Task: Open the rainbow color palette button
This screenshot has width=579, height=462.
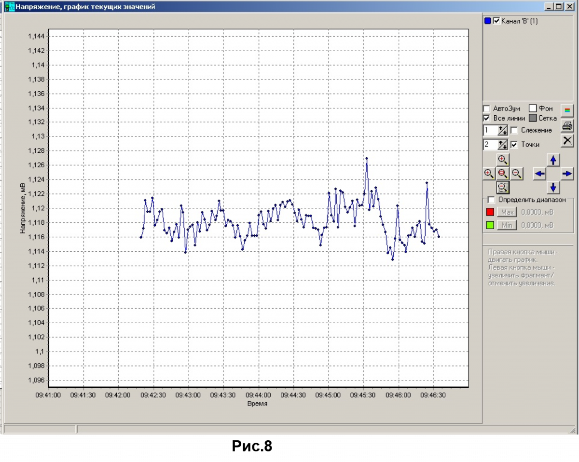Action: pos(567,110)
